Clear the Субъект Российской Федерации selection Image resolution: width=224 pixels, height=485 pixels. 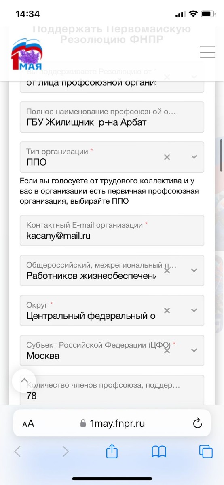click(x=167, y=350)
